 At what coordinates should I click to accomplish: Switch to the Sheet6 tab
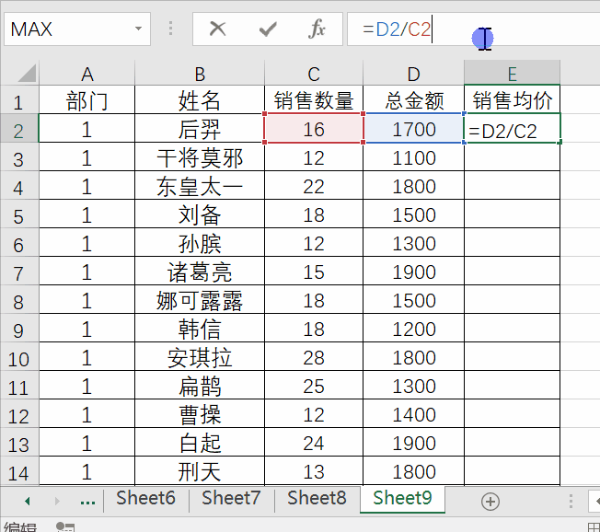[x=145, y=498]
